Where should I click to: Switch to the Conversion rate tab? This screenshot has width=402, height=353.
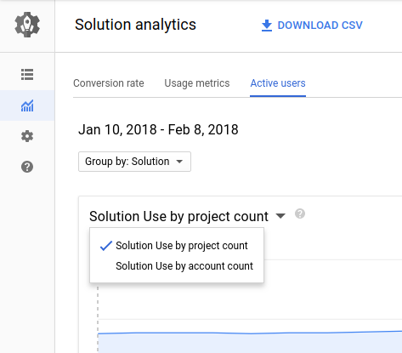109,83
